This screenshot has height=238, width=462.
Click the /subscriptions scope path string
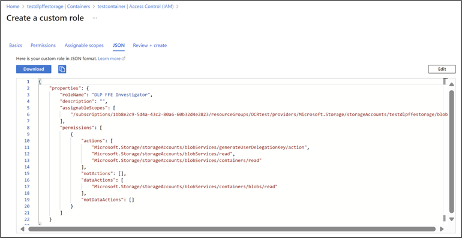click(x=259, y=115)
